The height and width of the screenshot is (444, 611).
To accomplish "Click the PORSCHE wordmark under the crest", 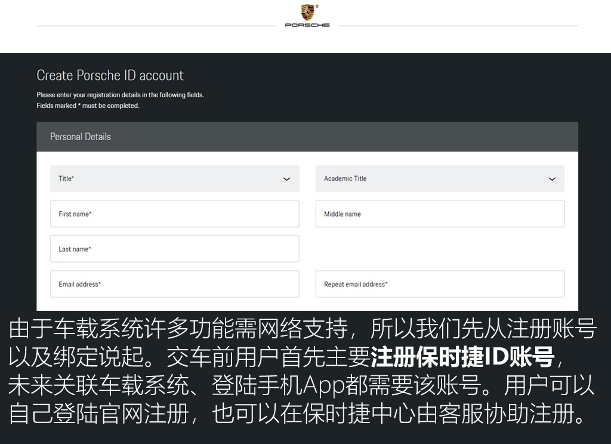I will tap(307, 25).
